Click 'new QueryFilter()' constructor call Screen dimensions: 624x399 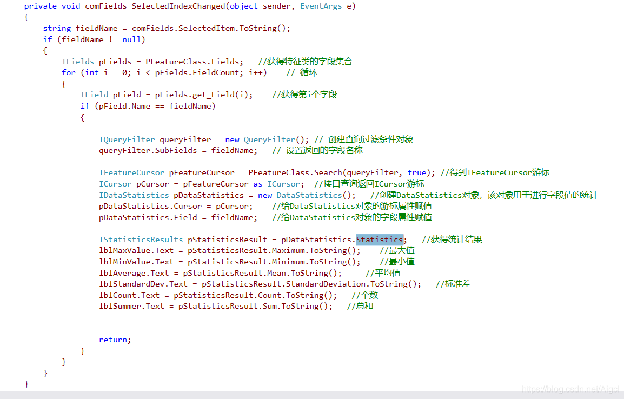(x=264, y=139)
